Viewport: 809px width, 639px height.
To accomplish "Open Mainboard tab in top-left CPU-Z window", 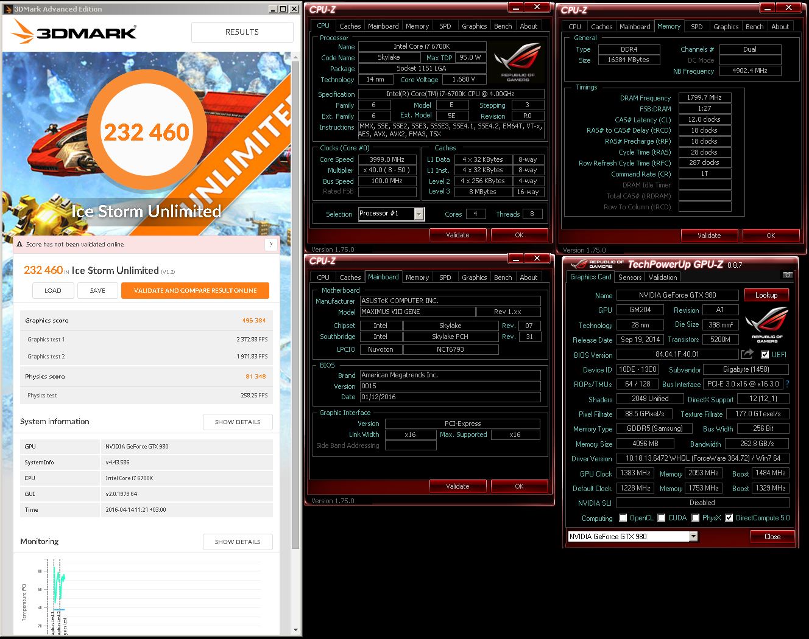I will [x=383, y=26].
